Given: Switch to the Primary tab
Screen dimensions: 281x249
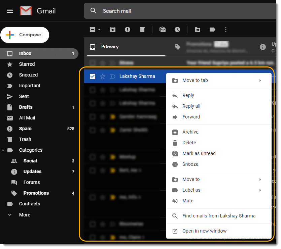Looking at the screenshot, I should pos(126,47).
